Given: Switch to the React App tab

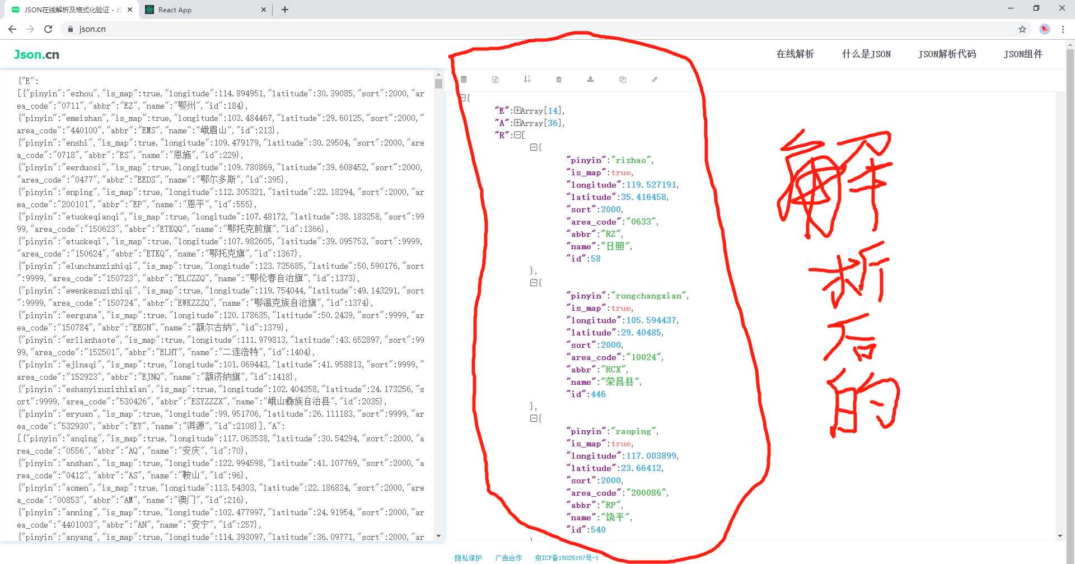Looking at the screenshot, I should click(x=205, y=10).
